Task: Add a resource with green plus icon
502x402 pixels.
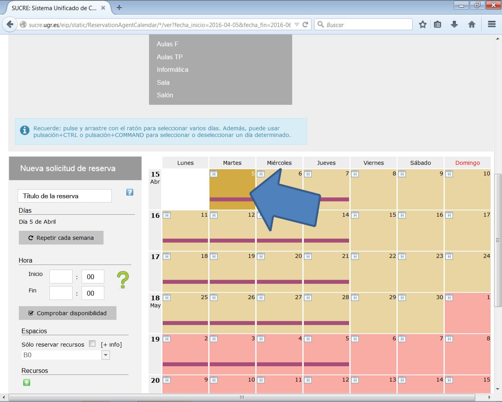Action: click(x=27, y=382)
